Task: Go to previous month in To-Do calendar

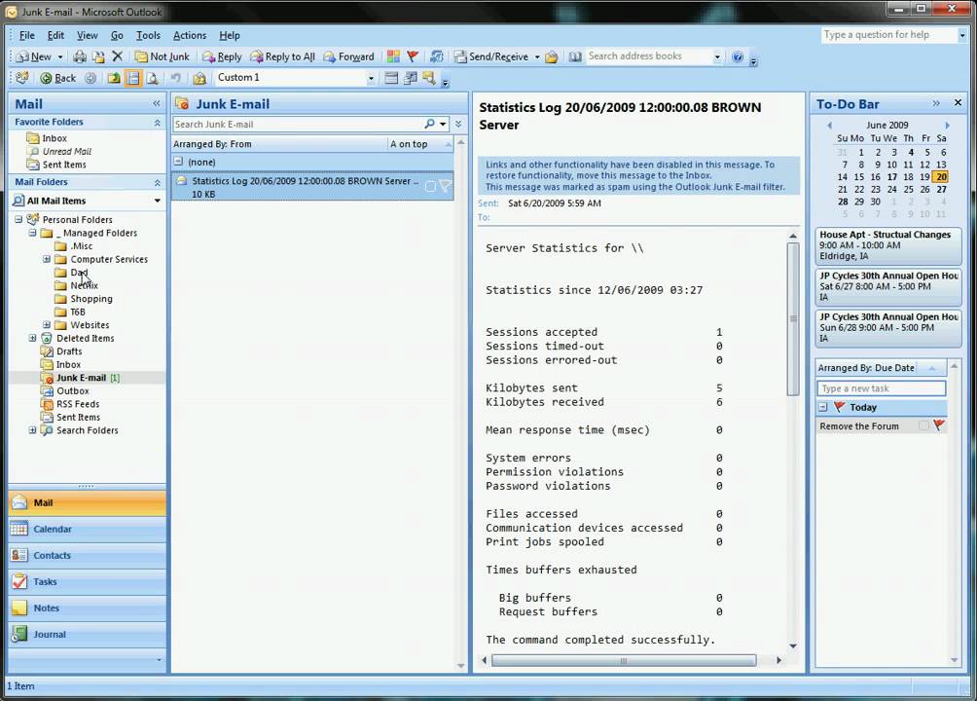Action: pos(829,126)
